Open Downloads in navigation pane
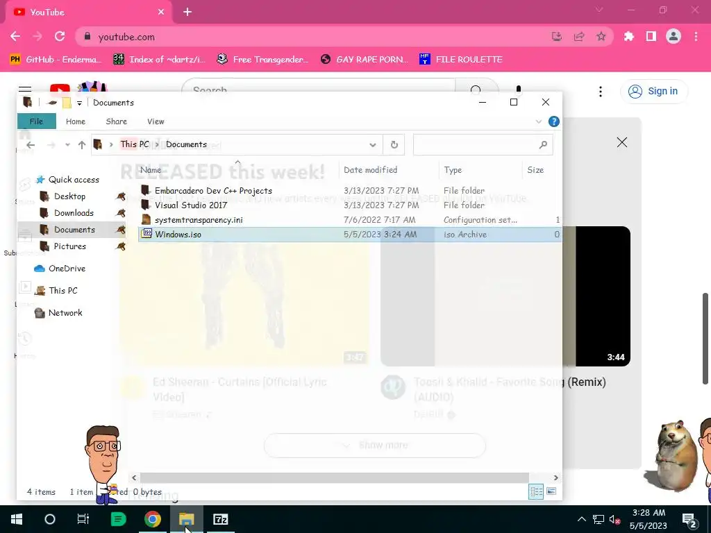The image size is (711, 533). click(x=74, y=213)
